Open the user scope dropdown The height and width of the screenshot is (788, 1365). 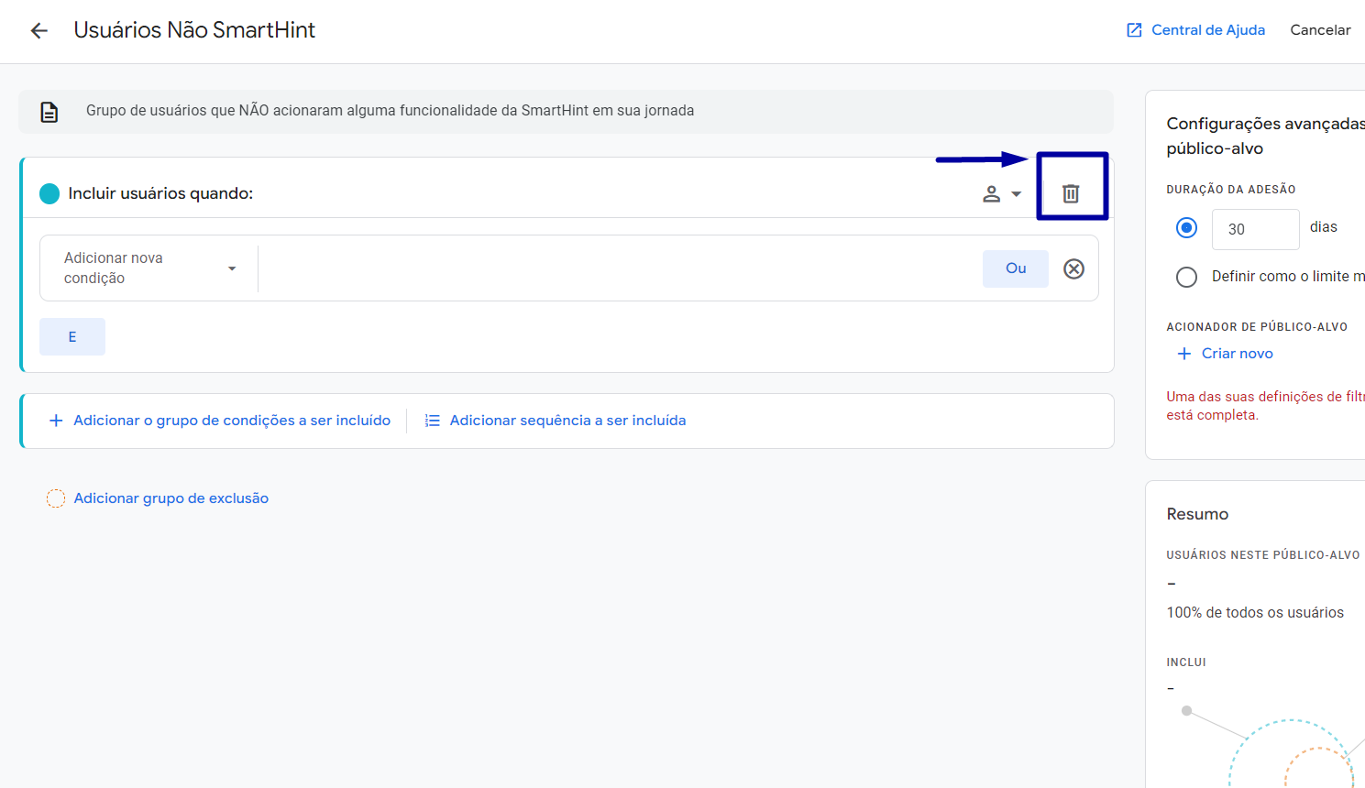1002,194
